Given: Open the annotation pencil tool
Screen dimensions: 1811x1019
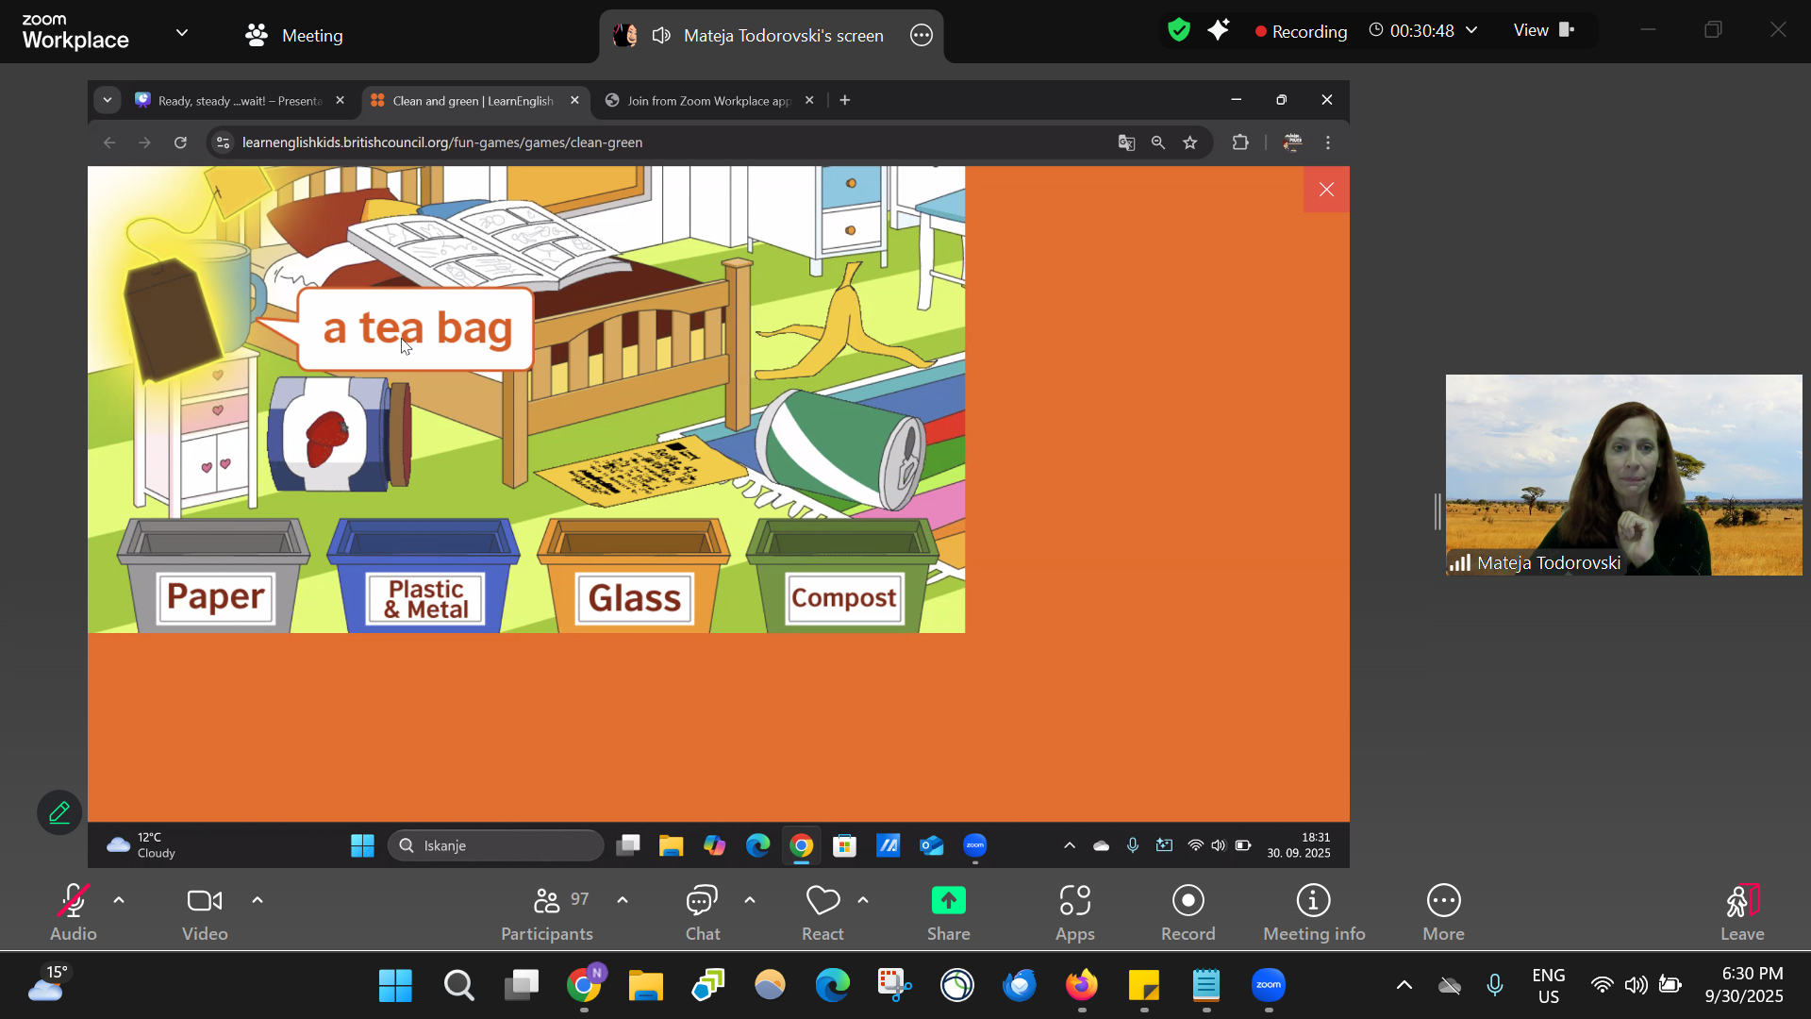Looking at the screenshot, I should 59,812.
